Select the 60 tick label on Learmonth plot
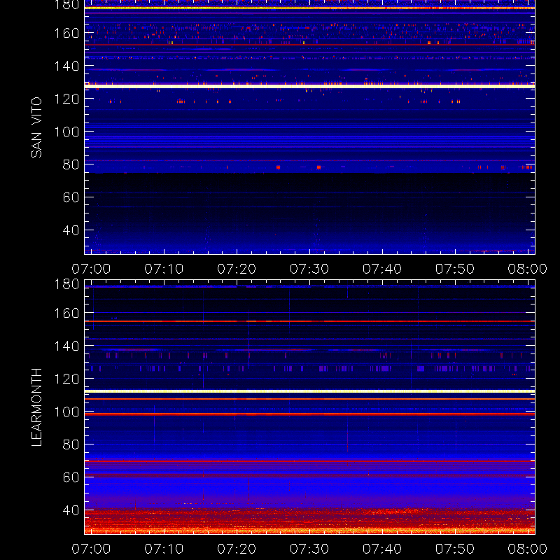The width and height of the screenshot is (560, 560). (x=71, y=477)
